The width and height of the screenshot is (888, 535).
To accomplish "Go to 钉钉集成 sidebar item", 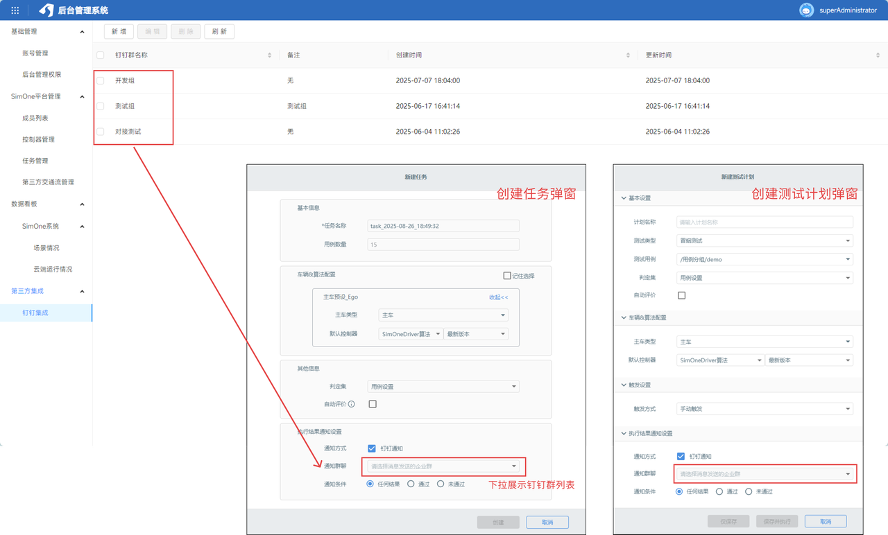I will [x=35, y=313].
